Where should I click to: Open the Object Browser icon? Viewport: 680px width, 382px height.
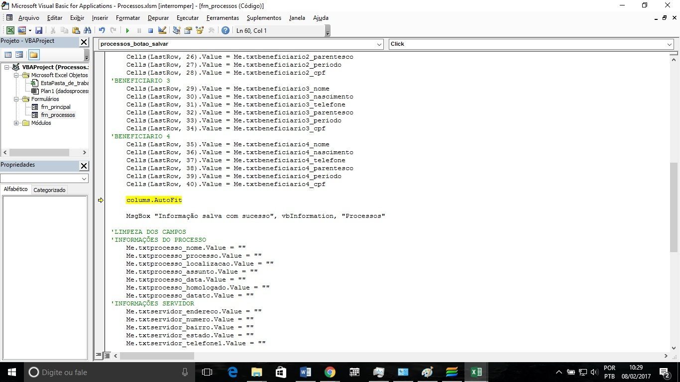[x=200, y=30]
